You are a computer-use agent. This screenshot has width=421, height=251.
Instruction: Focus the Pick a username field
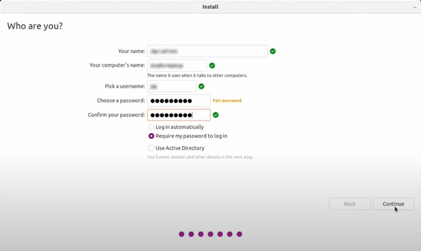point(172,86)
